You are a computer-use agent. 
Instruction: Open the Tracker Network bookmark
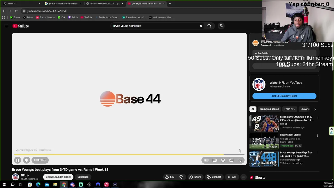point(45,17)
